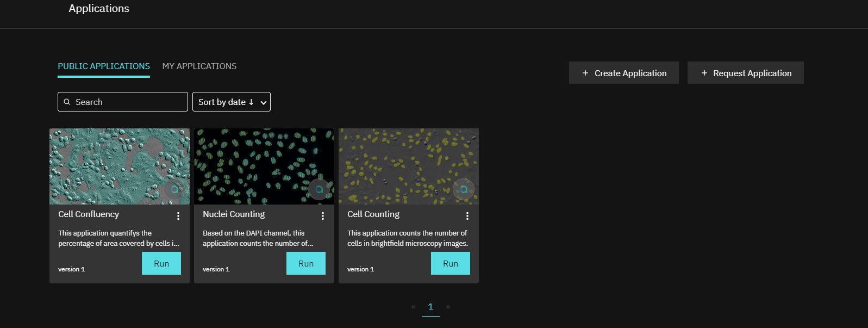This screenshot has height=328, width=868.
Task: Click the Cell Confluency title
Action: (89, 214)
